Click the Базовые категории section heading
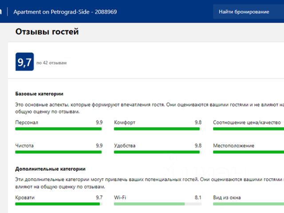Viewport: 284px width, 213px height. pyautogui.click(x=39, y=94)
